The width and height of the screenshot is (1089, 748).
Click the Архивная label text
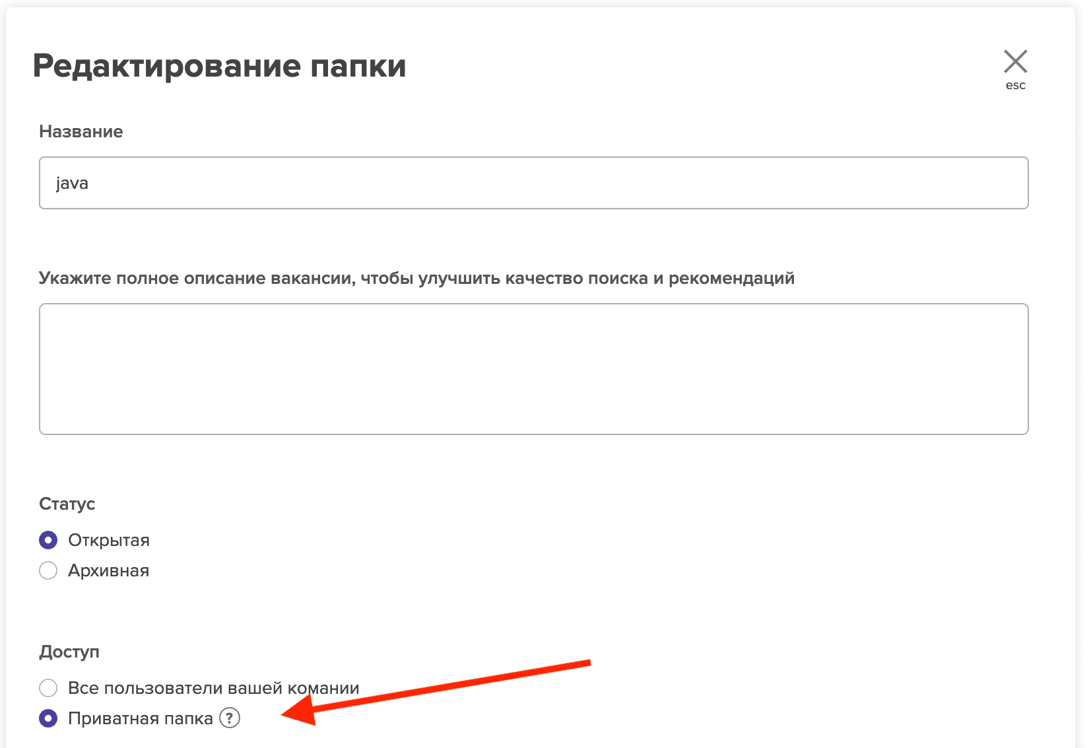109,570
